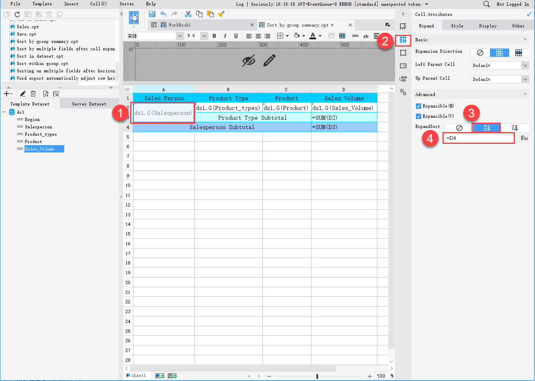Image resolution: width=535 pixels, height=381 pixels.
Task: Click the new folder icon above file list
Action: coord(7,14)
